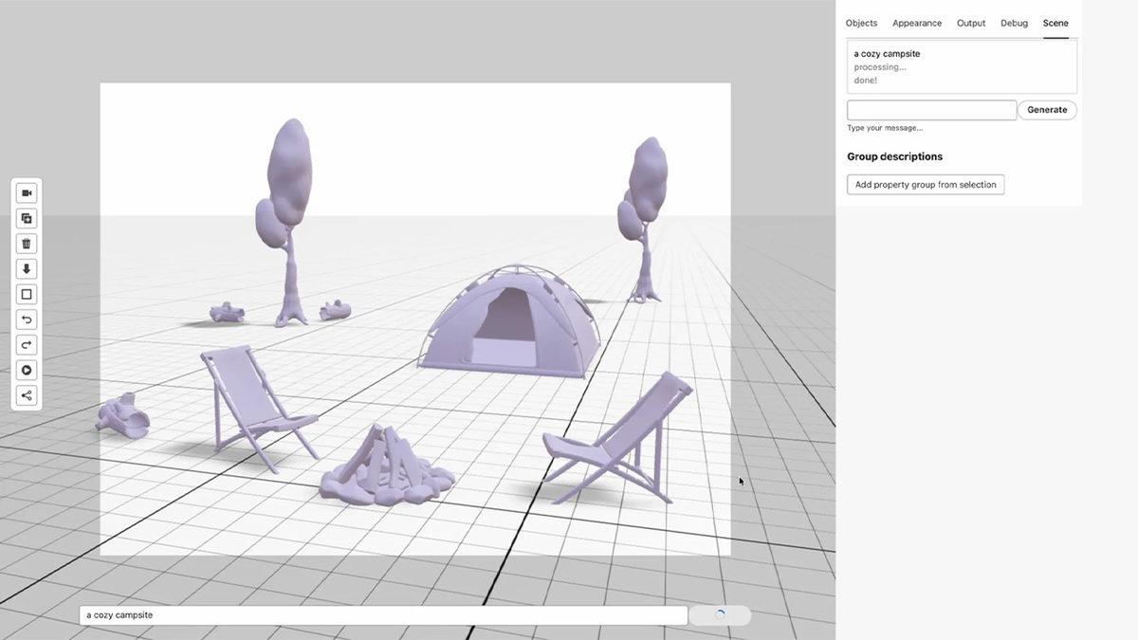Switch to the Objects tab
This screenshot has height=640, width=1138.
point(861,23)
